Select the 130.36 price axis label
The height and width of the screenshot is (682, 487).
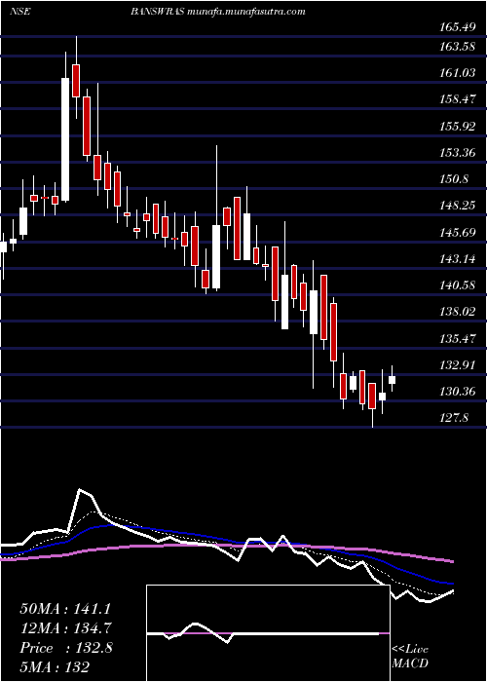(457, 392)
